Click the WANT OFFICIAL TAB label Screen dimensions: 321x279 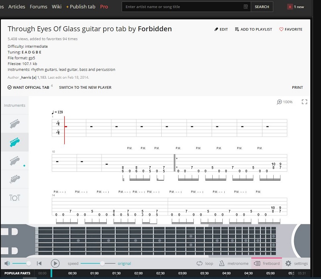(31, 88)
